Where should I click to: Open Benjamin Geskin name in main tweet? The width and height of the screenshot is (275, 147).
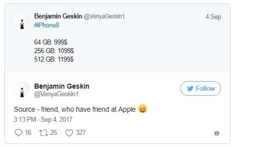(61, 86)
